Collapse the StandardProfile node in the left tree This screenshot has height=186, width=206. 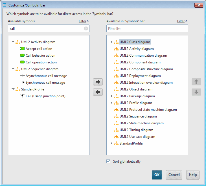13,89
